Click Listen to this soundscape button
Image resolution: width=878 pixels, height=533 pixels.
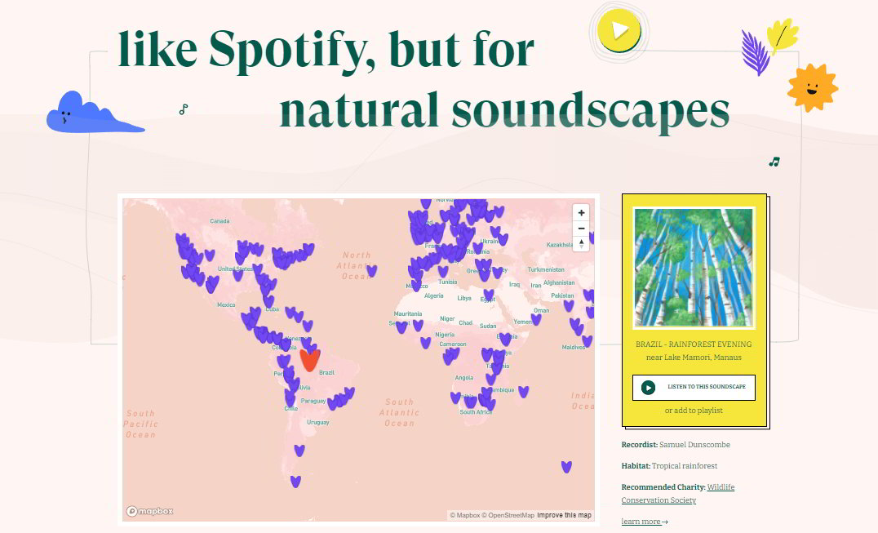tap(694, 388)
